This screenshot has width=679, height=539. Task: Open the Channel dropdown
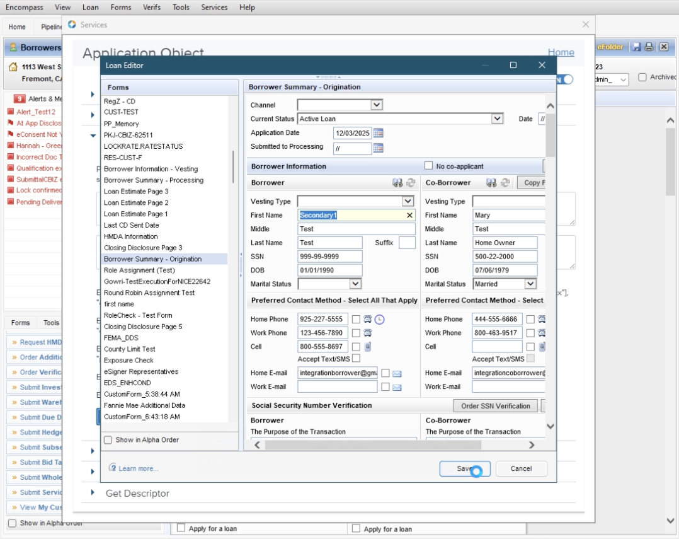tap(376, 105)
